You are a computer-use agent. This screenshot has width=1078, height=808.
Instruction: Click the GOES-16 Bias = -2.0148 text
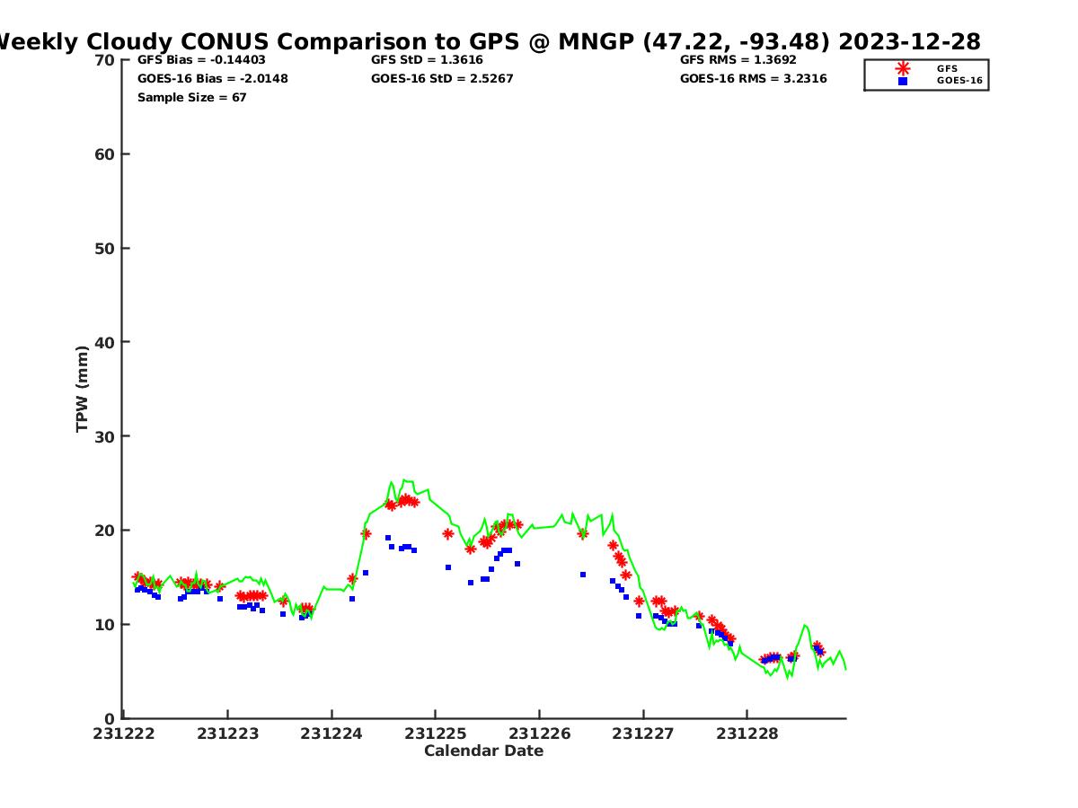tap(213, 79)
